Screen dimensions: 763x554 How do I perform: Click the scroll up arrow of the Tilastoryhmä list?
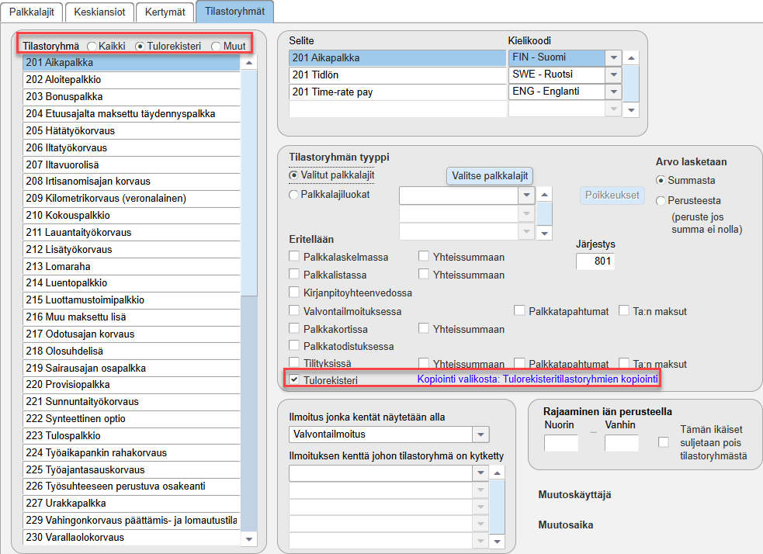tap(248, 63)
